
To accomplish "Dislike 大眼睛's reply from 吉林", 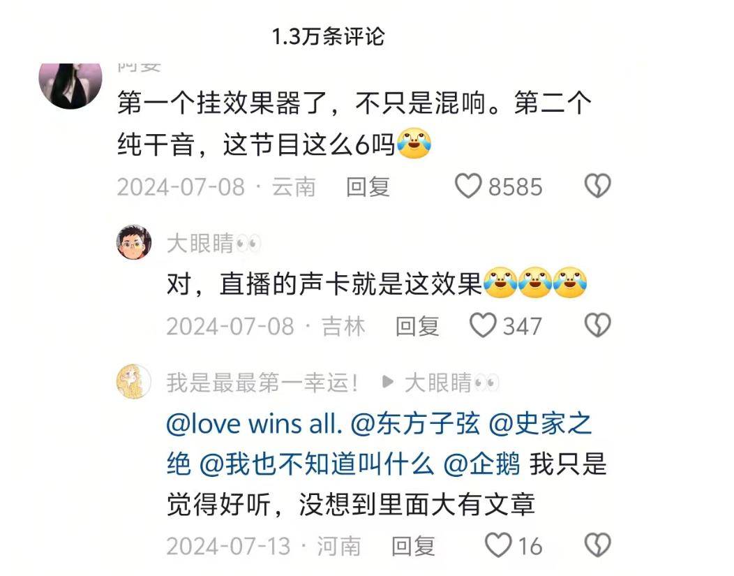I will point(598,325).
